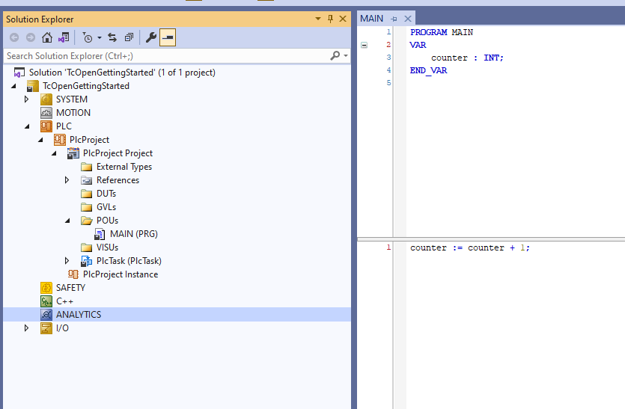This screenshot has height=409, width=625.
Task: Open Solution Explorer window position dropdown
Action: pos(318,19)
